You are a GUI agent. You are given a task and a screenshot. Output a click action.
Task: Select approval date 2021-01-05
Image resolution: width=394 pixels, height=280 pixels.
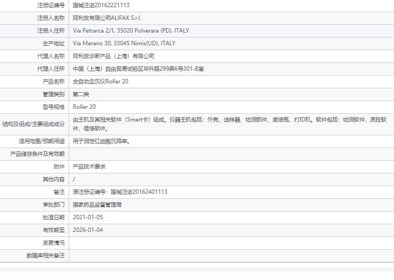(x=88, y=218)
